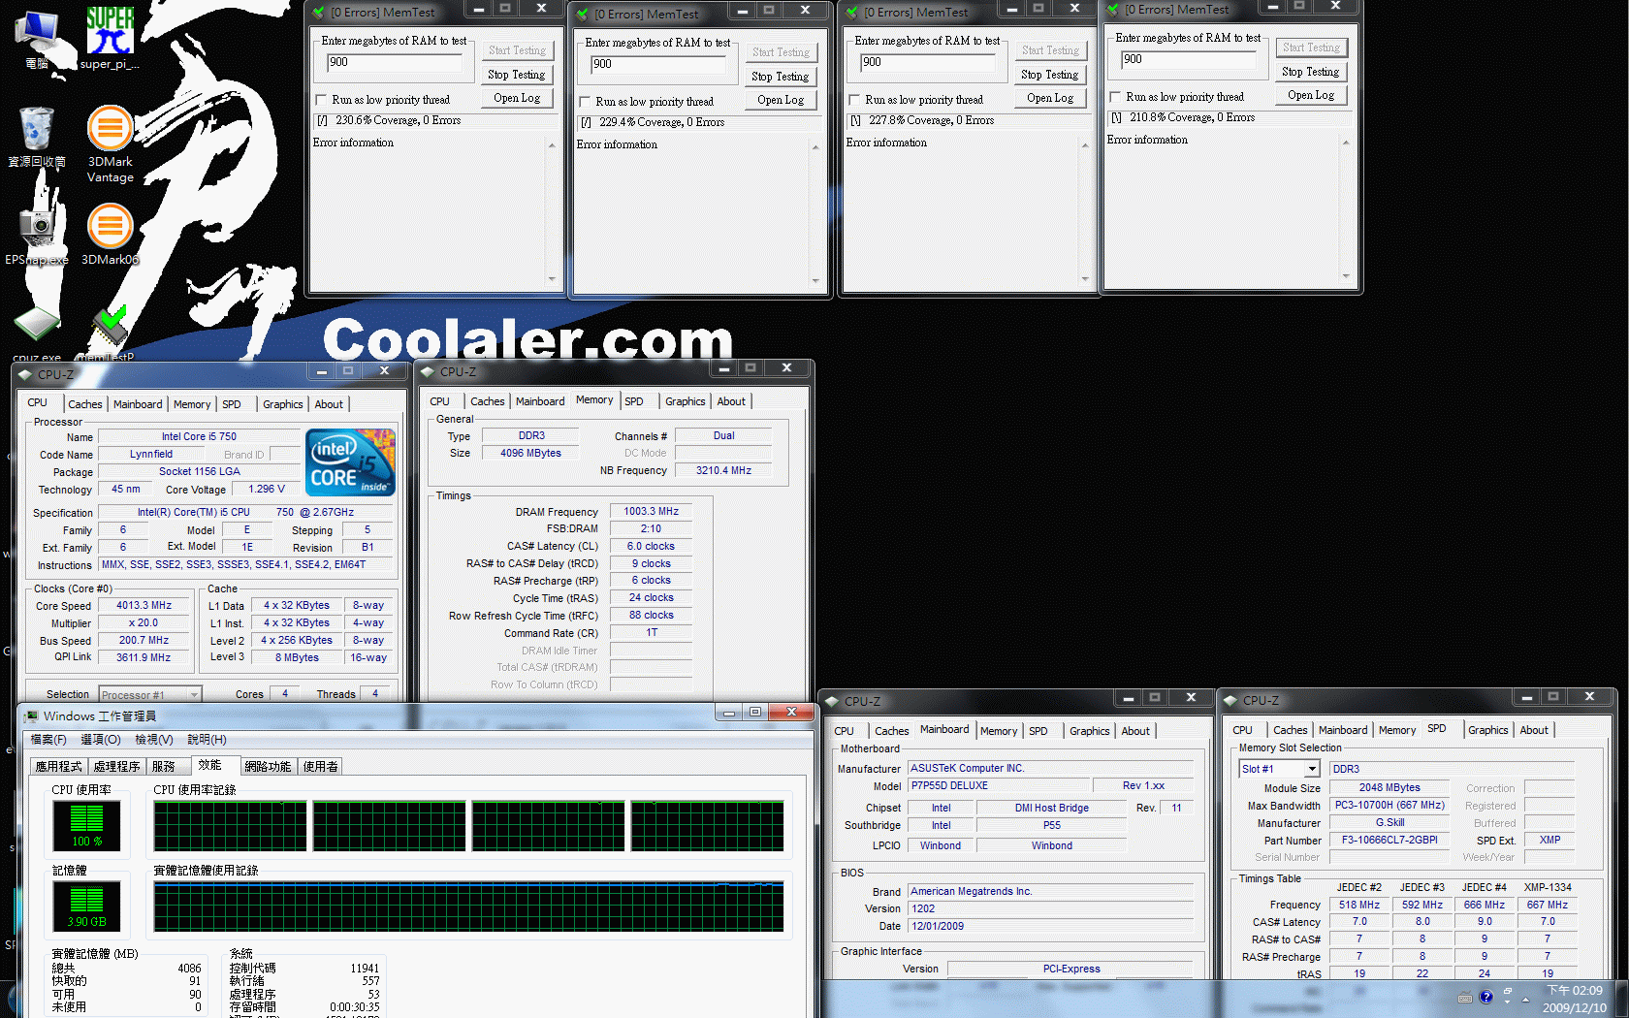The image size is (1629, 1018).
Task: Launch the 3DMark Vantage shortcut
Action: 110,143
